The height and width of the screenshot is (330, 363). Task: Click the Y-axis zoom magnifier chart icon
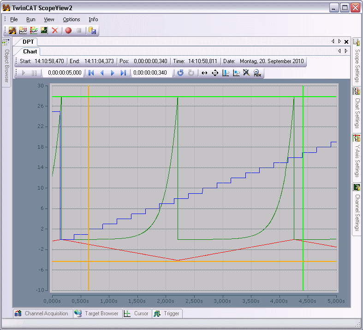click(x=236, y=73)
